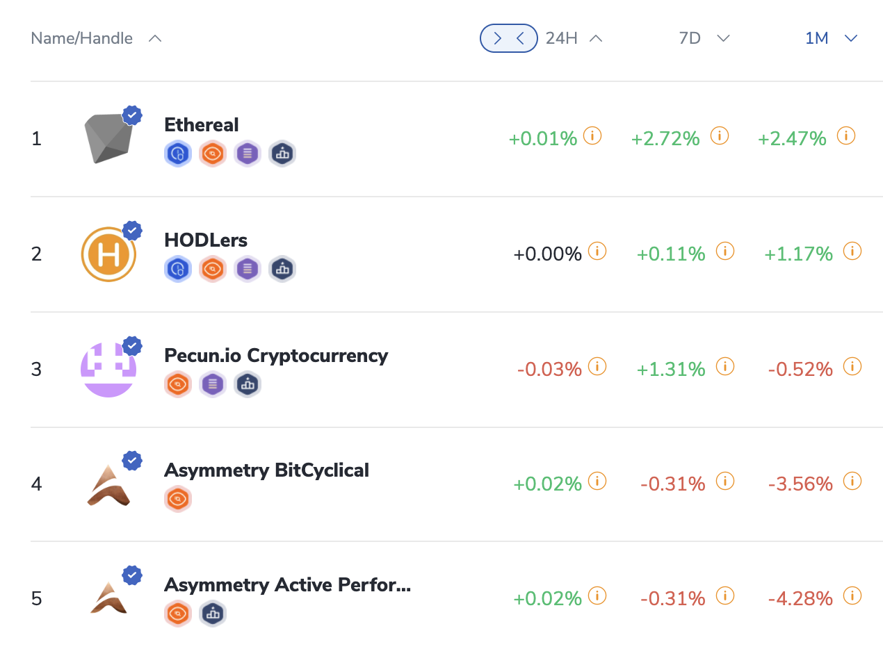
Task: Open the Asymmetry BitCyclical name link
Action: pyautogui.click(x=266, y=470)
